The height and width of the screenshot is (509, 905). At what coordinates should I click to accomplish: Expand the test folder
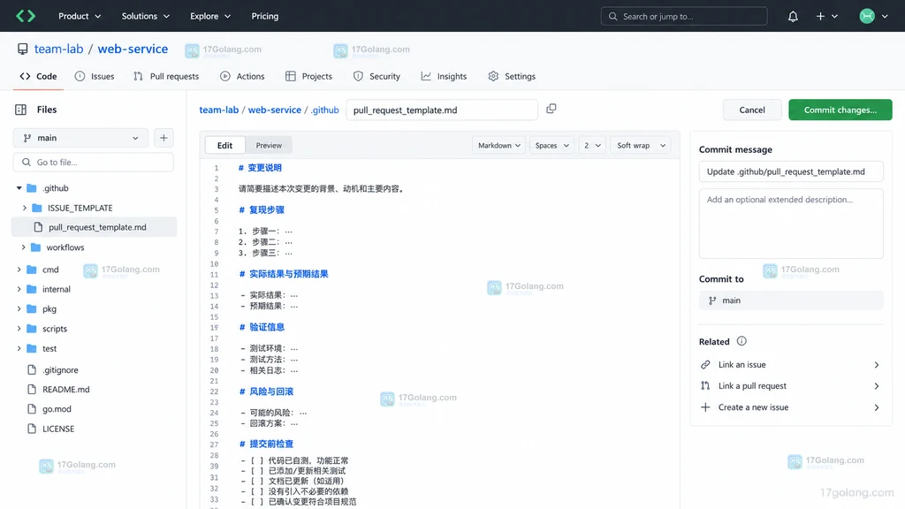19,348
